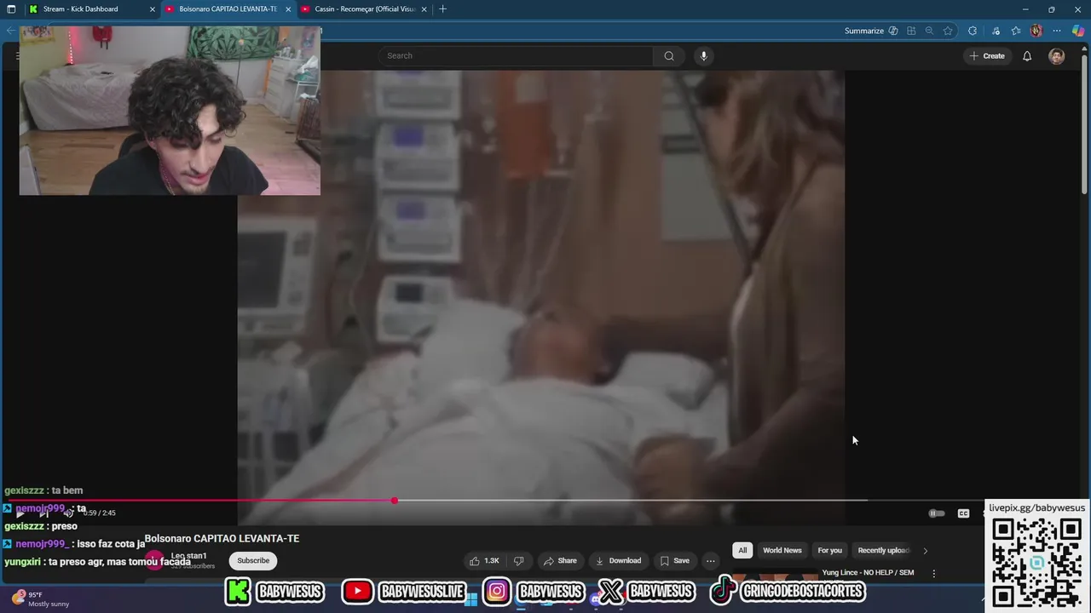Click the zoom out magnifier icon
1091x613 pixels.
pos(929,31)
